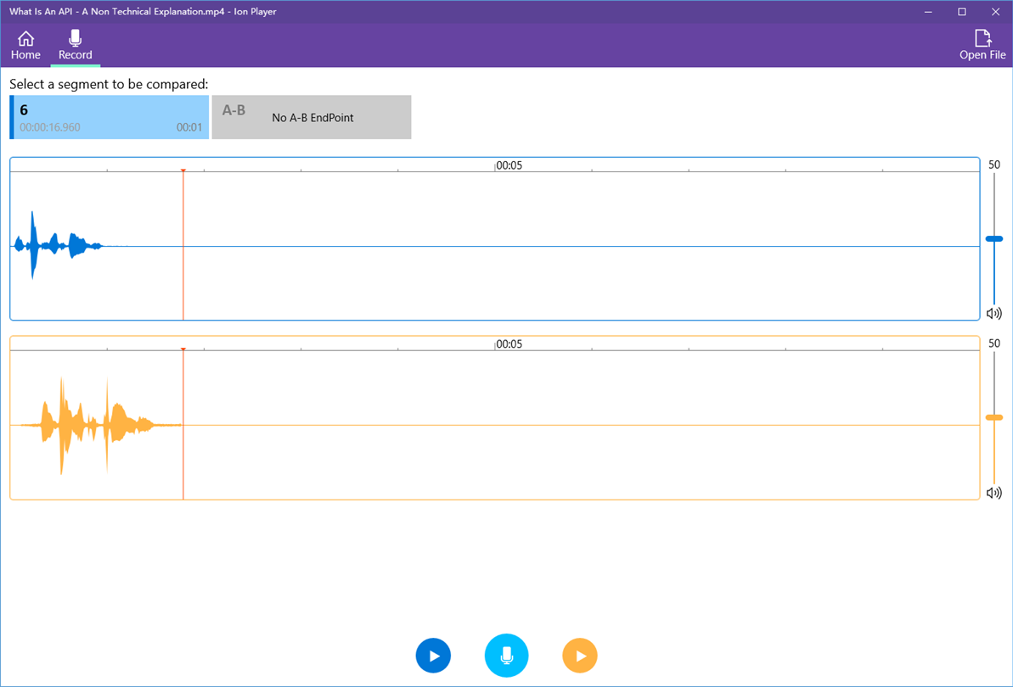Viewport: 1013px width, 687px height.
Task: Play the original blue audio segment
Action: [433, 656]
